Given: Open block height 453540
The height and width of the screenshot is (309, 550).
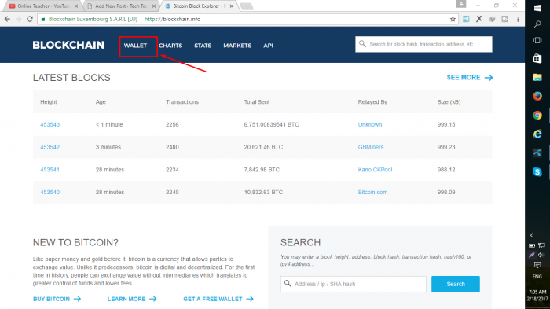Looking at the screenshot, I should 49,193.
